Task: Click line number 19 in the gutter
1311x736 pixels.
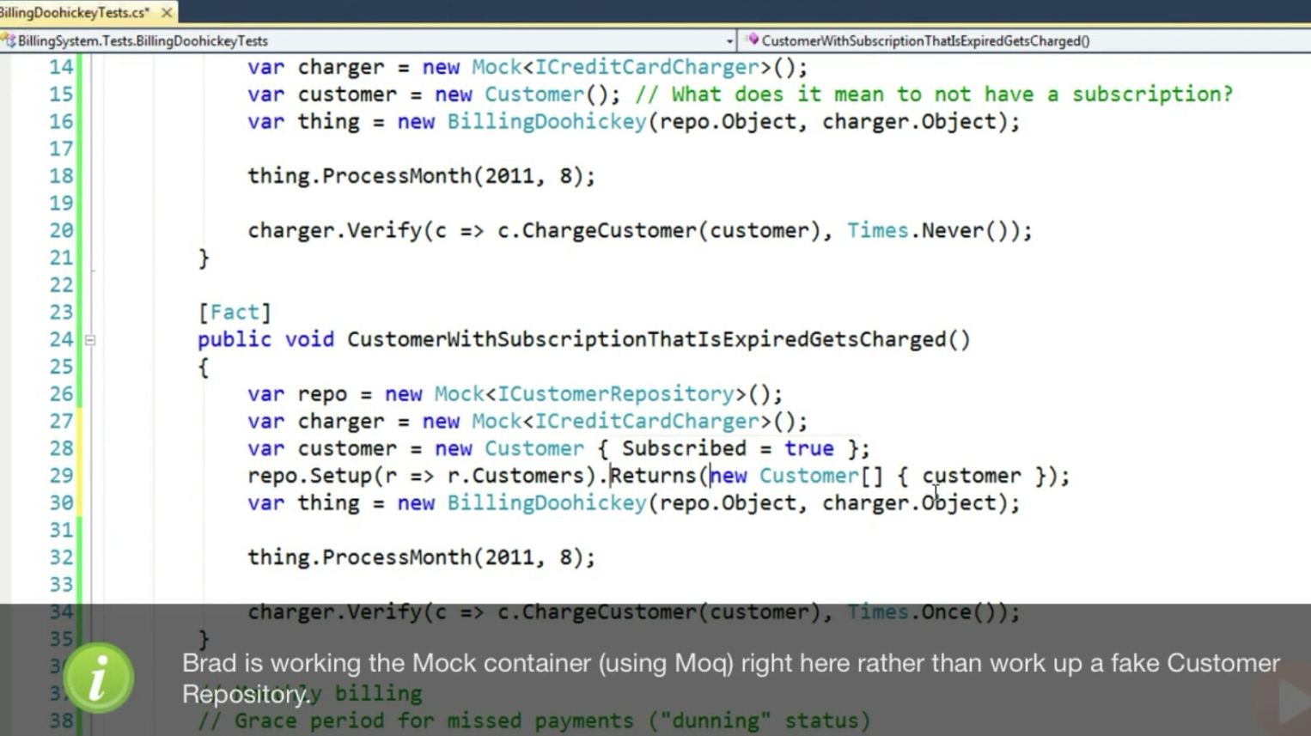Action: coord(61,203)
